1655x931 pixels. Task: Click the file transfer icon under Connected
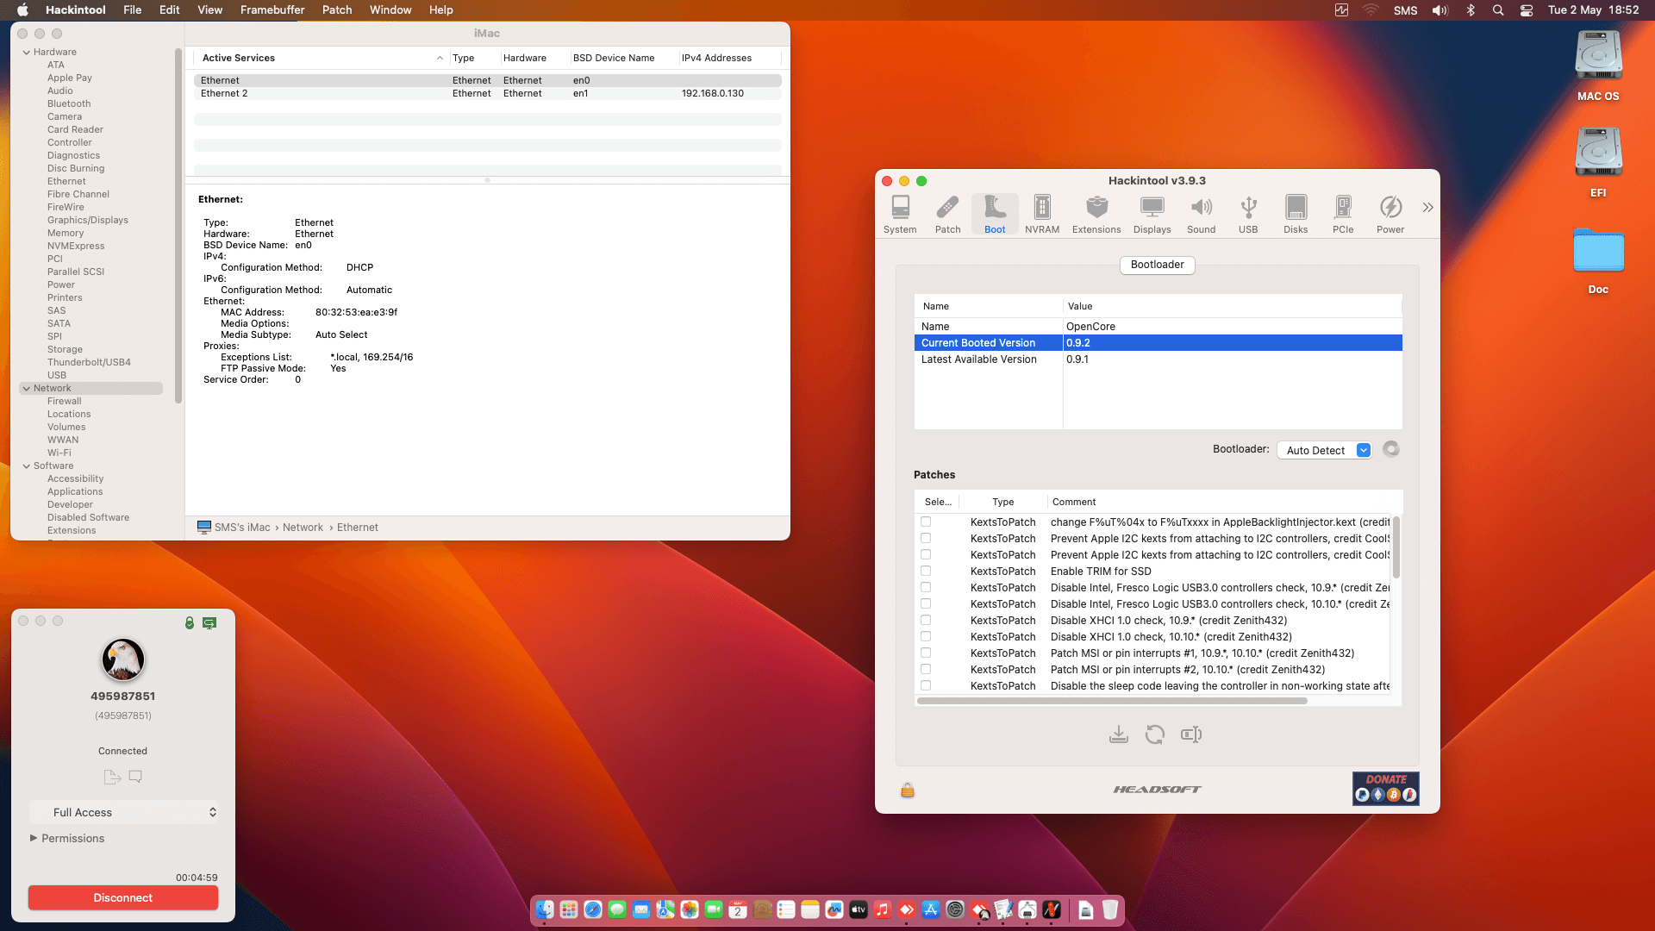(112, 777)
